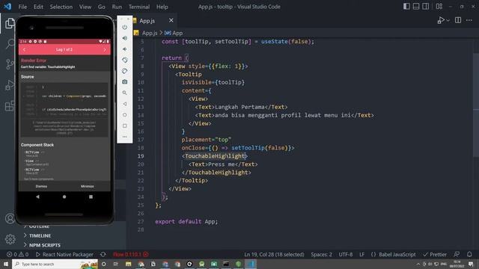Open notifications bell in status bar
Screen dimensions: 479x269
click(469, 254)
